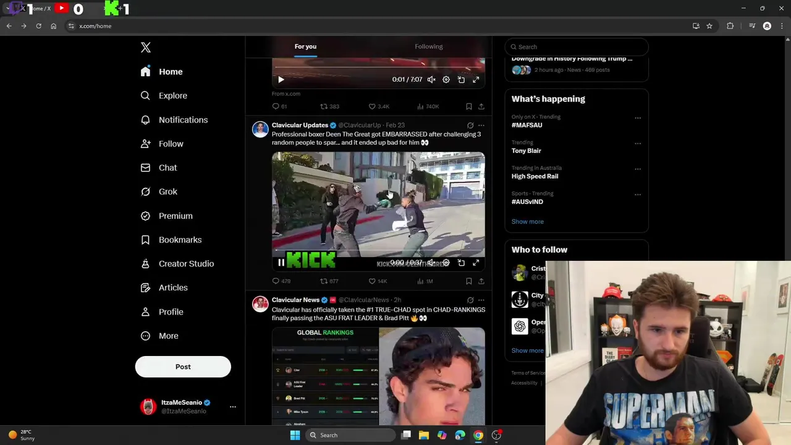The image size is (791, 445).
Task: Open Windows Start menu
Action: coord(295,435)
